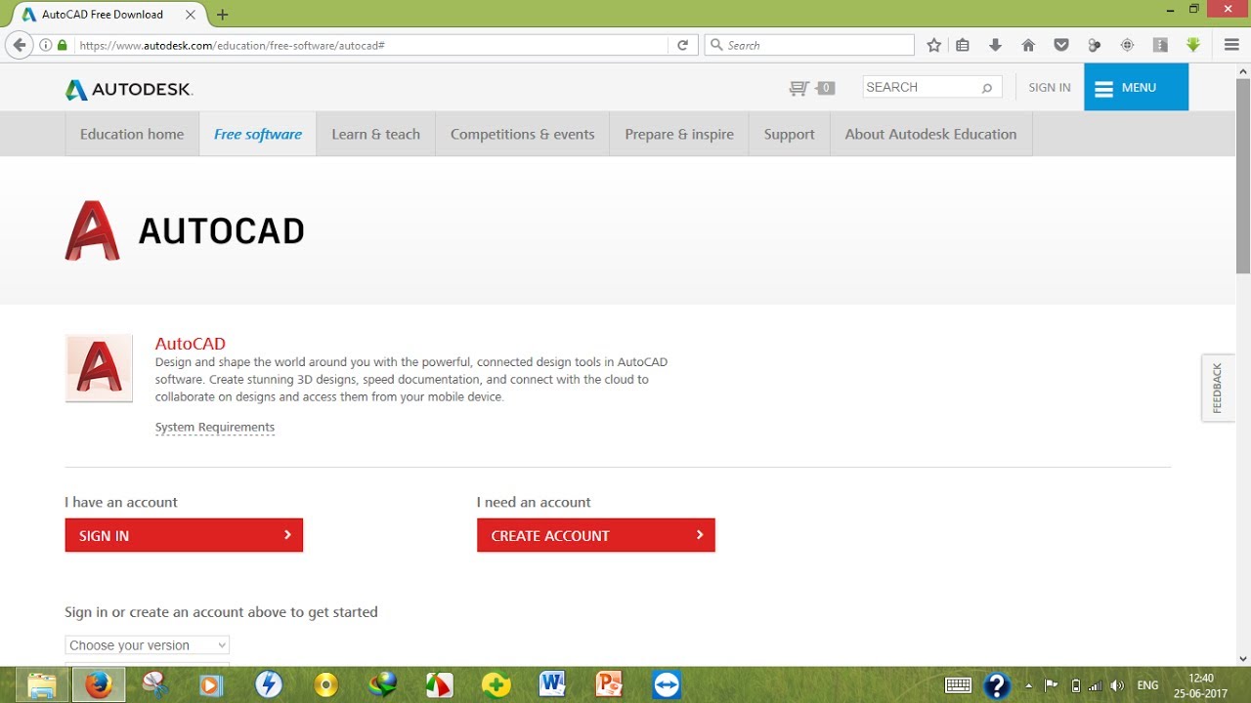Click the green padlock secure icon
Image resolution: width=1251 pixels, height=703 pixels.
point(63,45)
